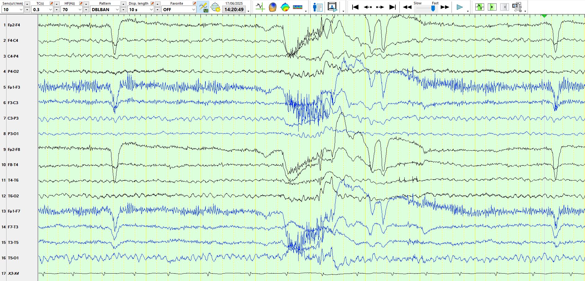
Task: Toggle the 50 Hz AC notch filter
Action: [x=203, y=7]
